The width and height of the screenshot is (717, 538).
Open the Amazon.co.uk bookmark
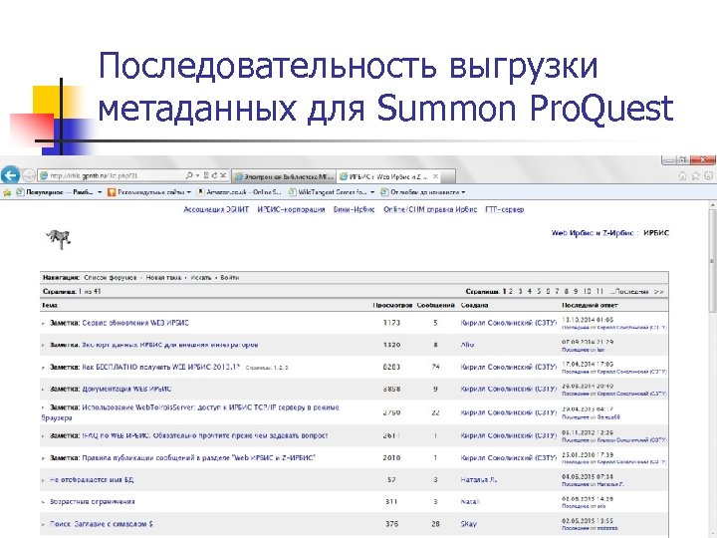pos(239,192)
